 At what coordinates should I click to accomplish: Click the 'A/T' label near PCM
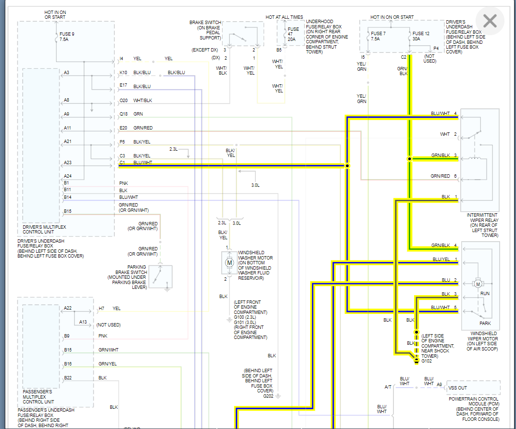[x=388, y=387]
